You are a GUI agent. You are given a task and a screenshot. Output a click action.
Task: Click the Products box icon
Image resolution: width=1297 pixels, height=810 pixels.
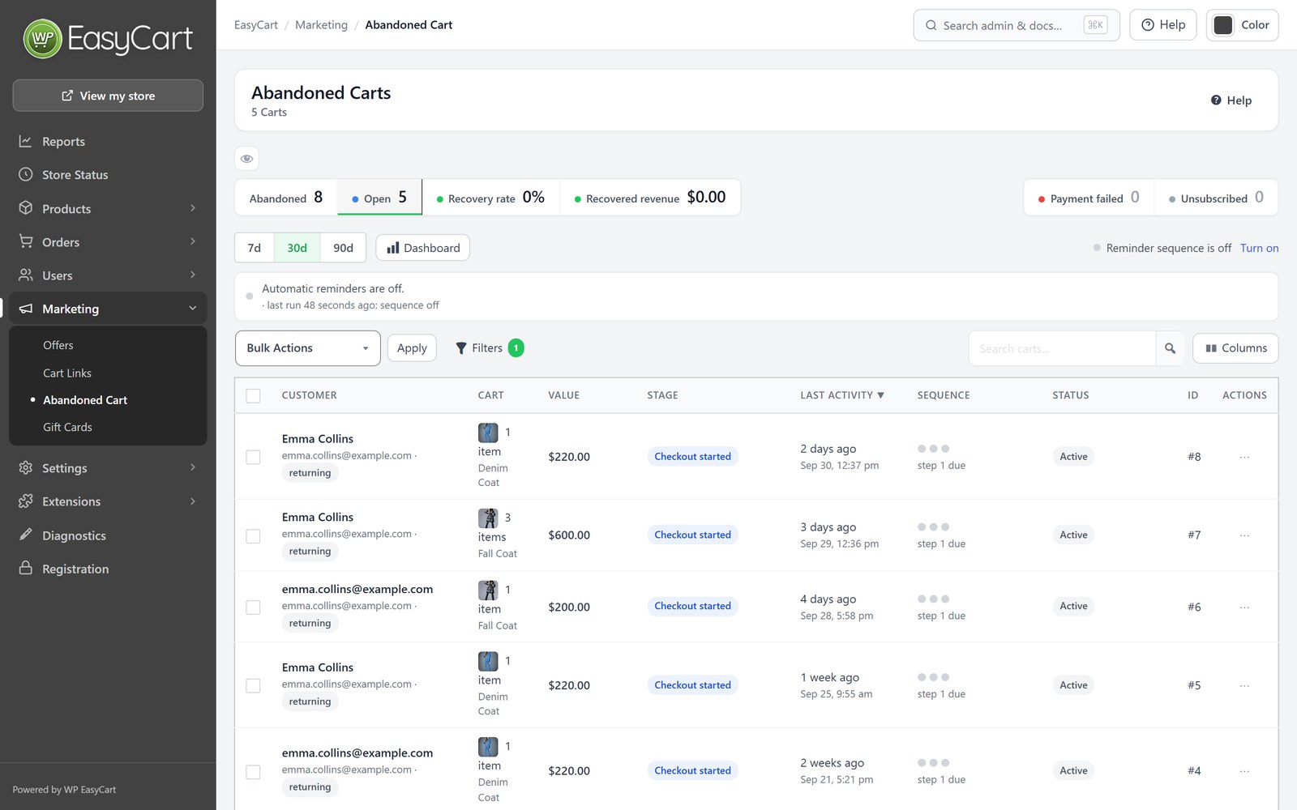point(26,208)
